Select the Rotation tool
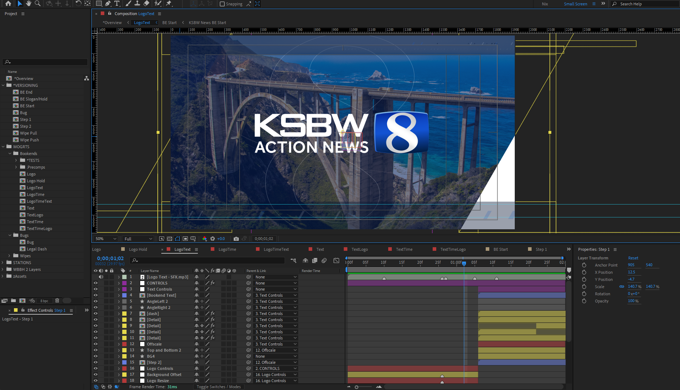Image resolution: width=680 pixels, height=390 pixels. click(78, 4)
